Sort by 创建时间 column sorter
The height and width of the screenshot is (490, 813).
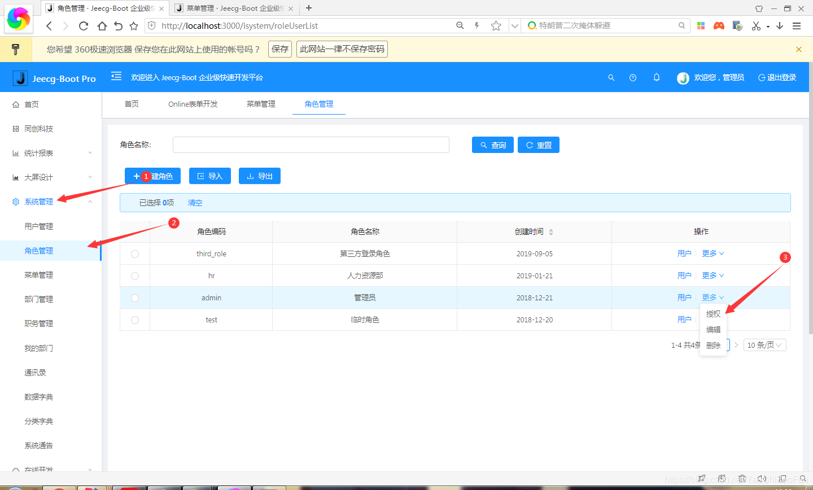[x=551, y=232]
